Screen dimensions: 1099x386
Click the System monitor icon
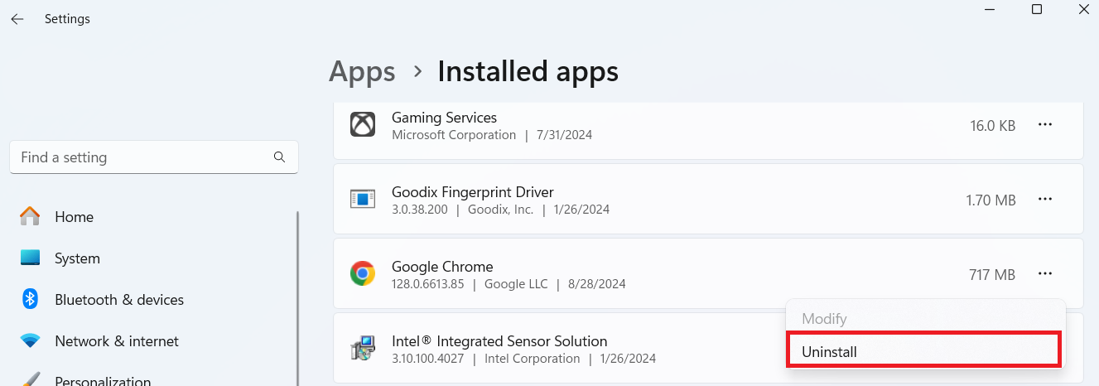pyautogui.click(x=30, y=258)
